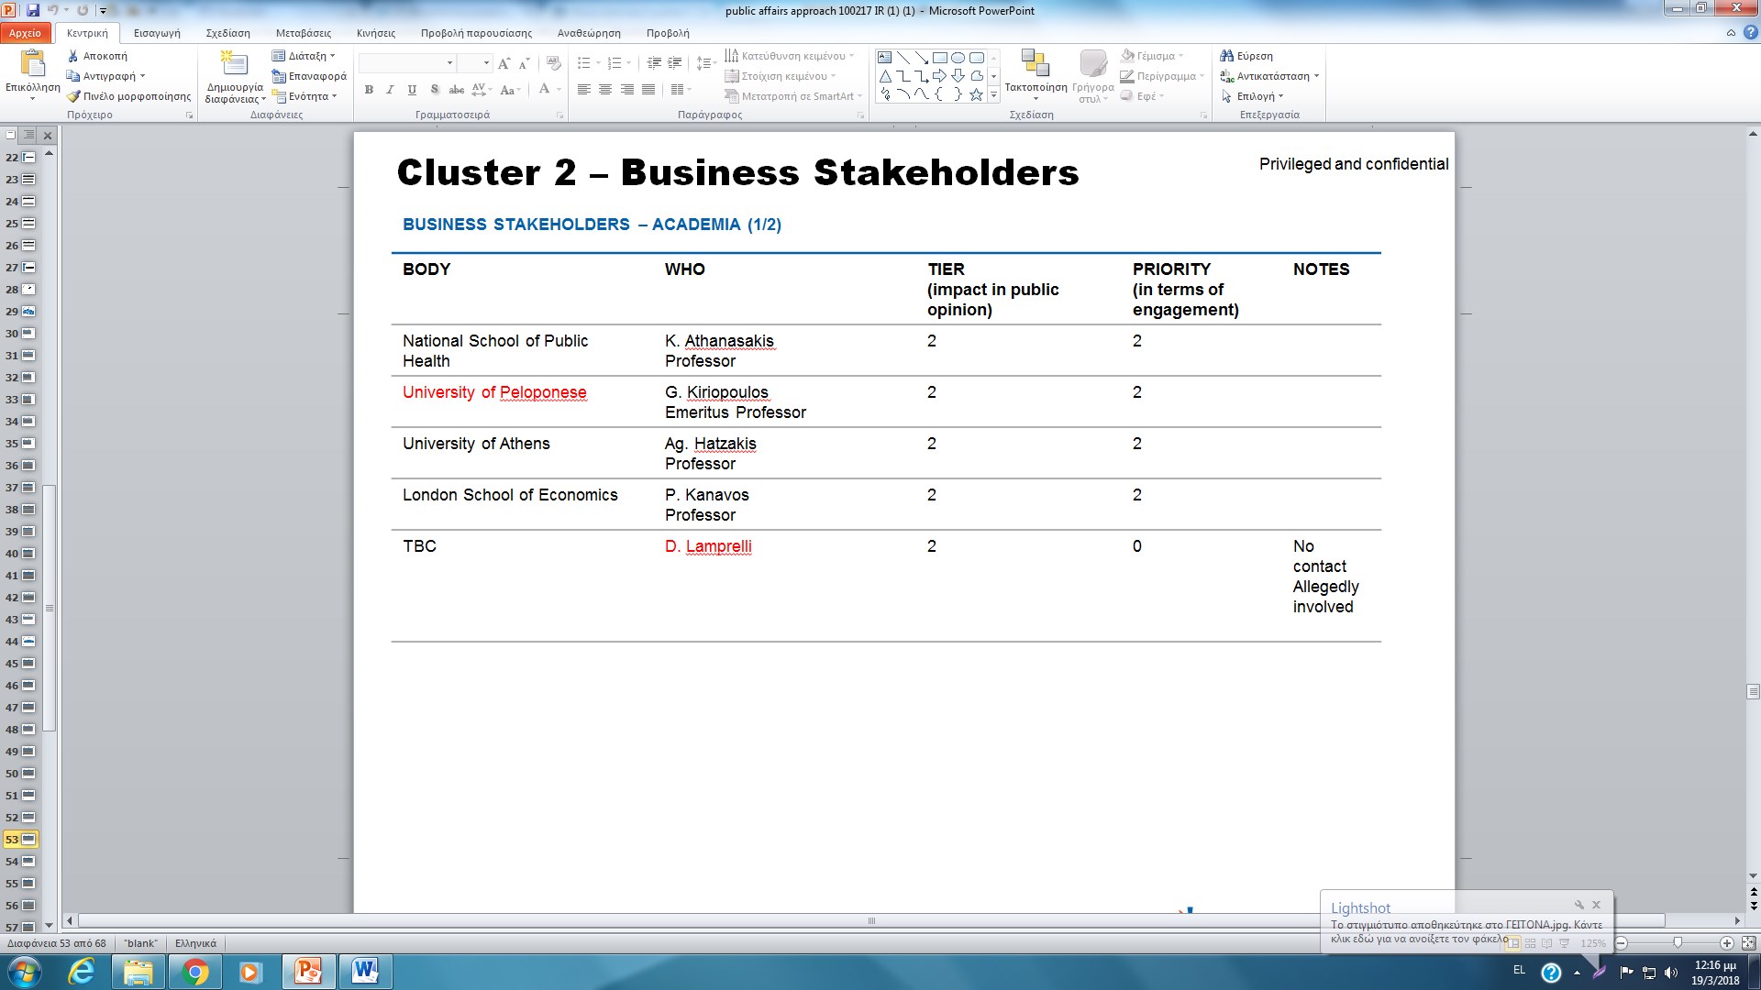Viewport: 1761px width, 990px height.
Task: Toggle bold formatting
Action: (369, 89)
